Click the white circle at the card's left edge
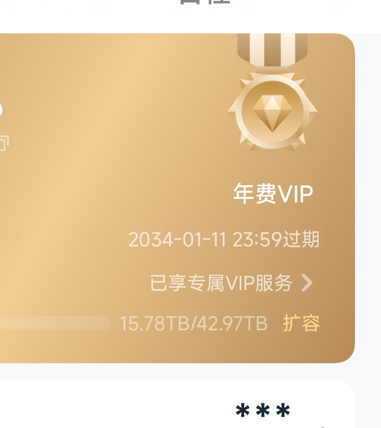 (x=1, y=110)
